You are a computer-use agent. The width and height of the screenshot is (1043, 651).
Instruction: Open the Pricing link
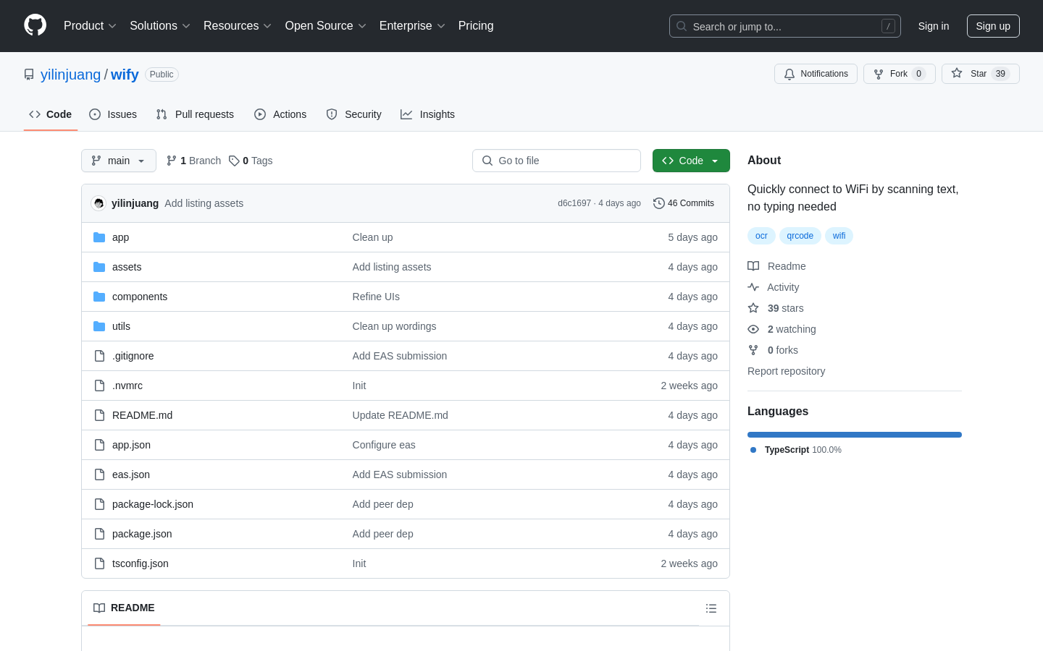coord(476,26)
